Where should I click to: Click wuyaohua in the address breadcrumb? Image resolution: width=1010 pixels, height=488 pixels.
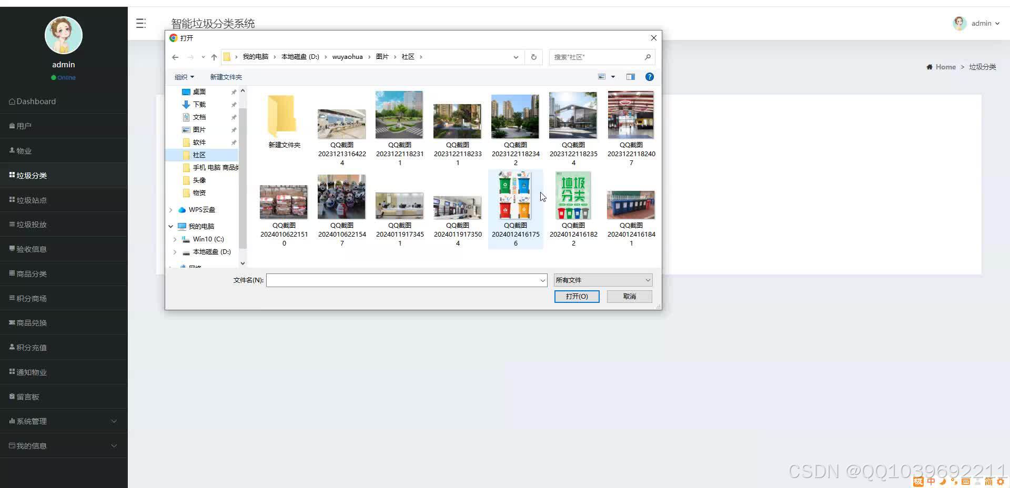click(x=347, y=57)
